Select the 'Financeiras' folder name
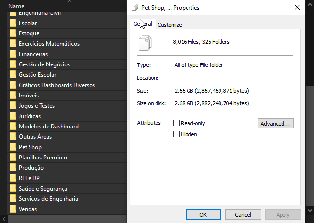Image resolution: width=314 pixels, height=223 pixels. 33,54
